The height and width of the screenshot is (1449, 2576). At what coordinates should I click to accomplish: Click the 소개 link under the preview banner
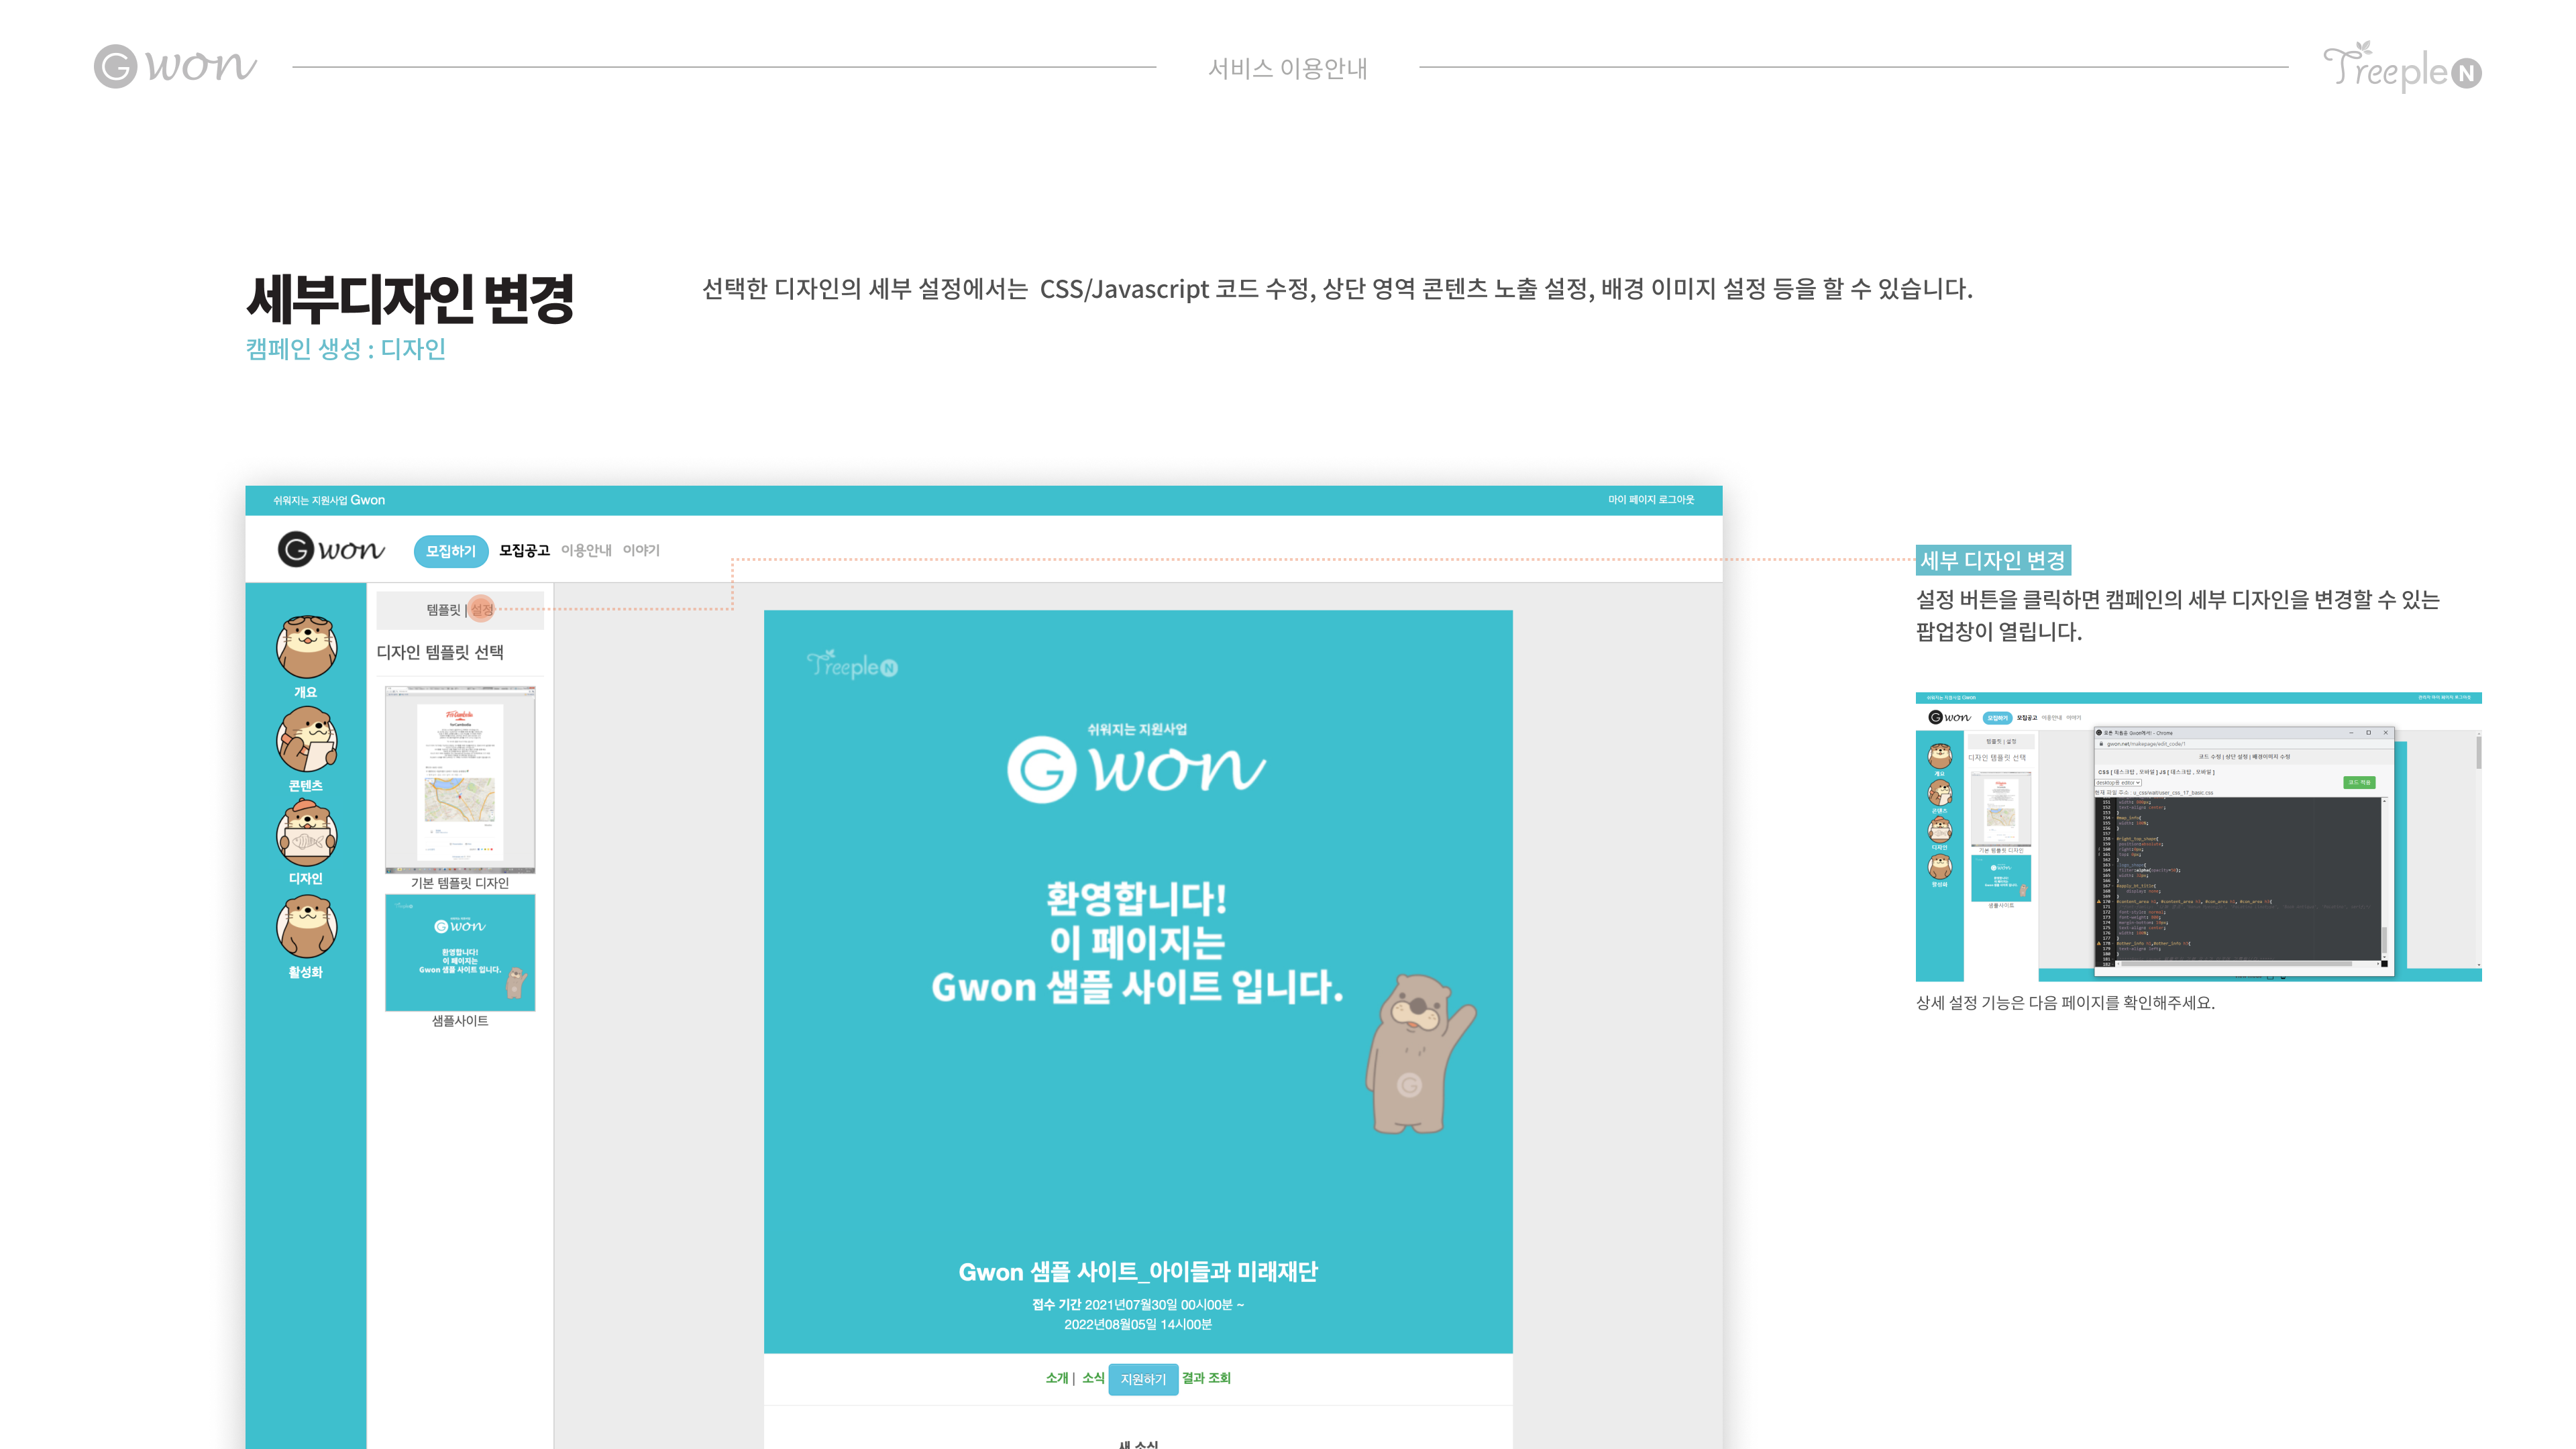[x=1057, y=1378]
